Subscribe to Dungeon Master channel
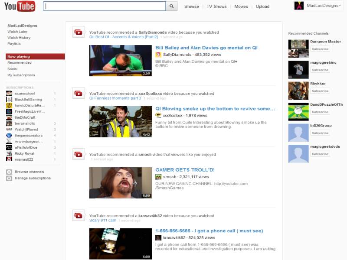This screenshot has width=347, height=260. tap(320, 49)
